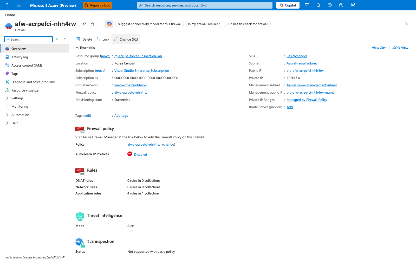Open AzureFirewallManagementSubnet link
This screenshot has width=416, height=260.
[311, 85]
